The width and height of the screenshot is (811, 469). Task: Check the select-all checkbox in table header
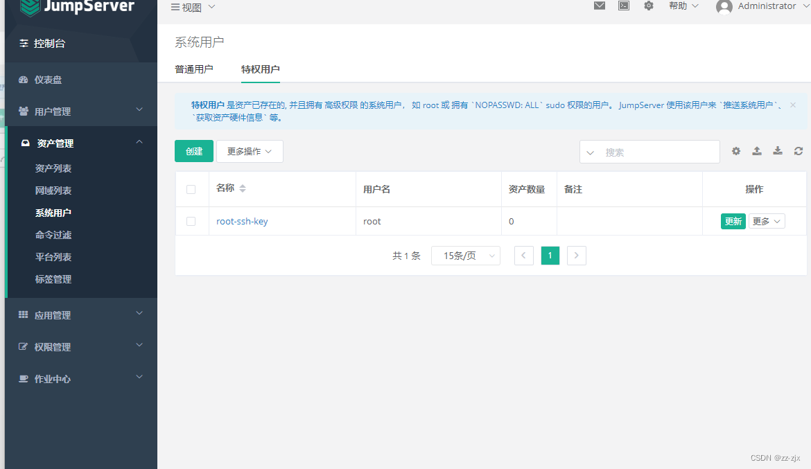[192, 188]
